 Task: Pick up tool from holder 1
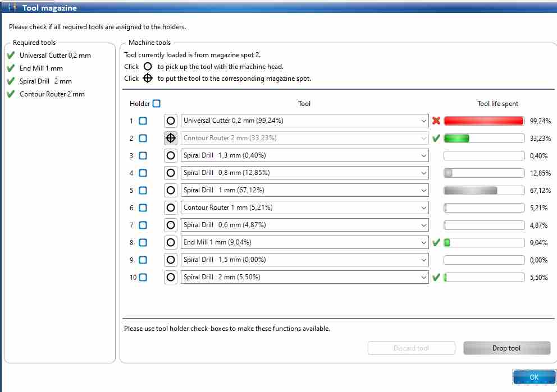click(171, 121)
